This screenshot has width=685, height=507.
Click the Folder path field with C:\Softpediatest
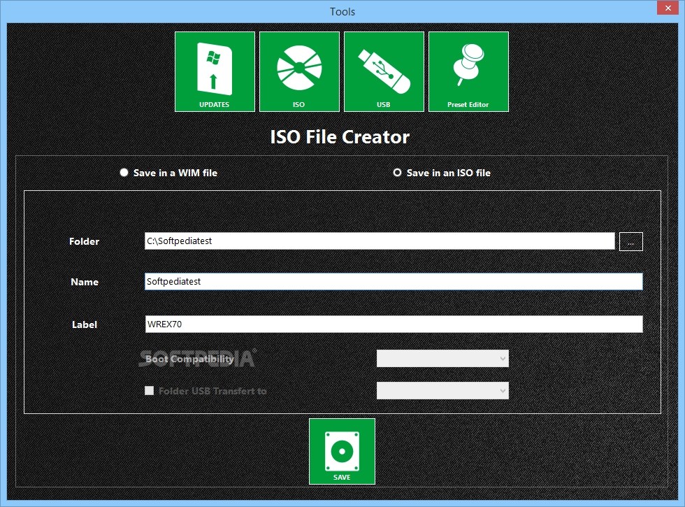pyautogui.click(x=380, y=241)
